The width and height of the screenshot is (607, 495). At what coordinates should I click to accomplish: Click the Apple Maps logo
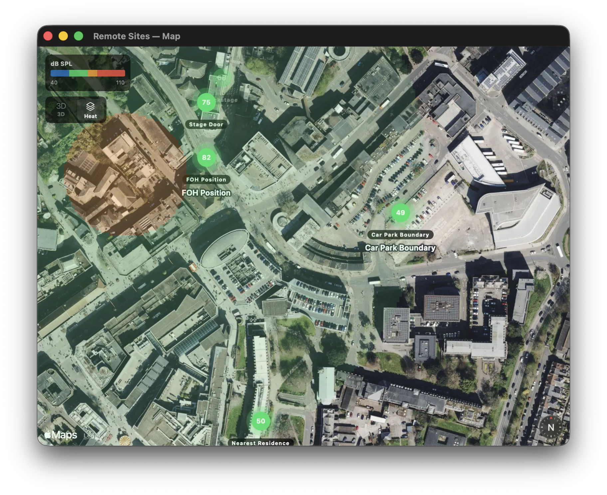tap(61, 435)
